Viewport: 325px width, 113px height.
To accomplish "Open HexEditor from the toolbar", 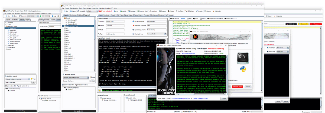I will click(x=179, y=11).
